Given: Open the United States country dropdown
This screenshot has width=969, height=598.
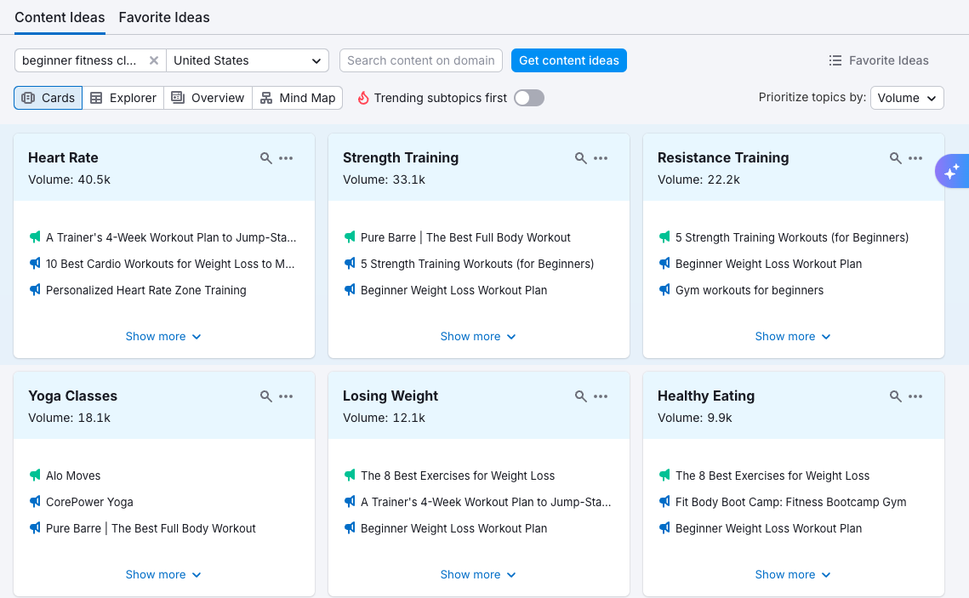Looking at the screenshot, I should coord(248,60).
